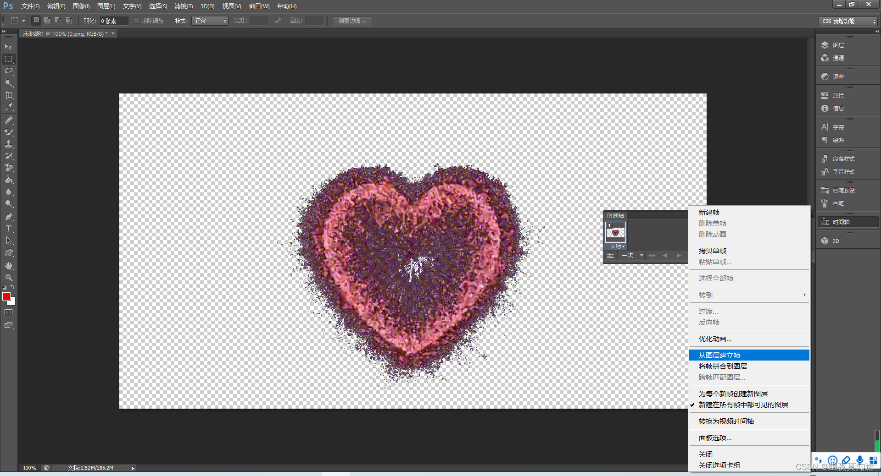Enable Intersect with Selection mode
This screenshot has width=881, height=476.
click(69, 20)
